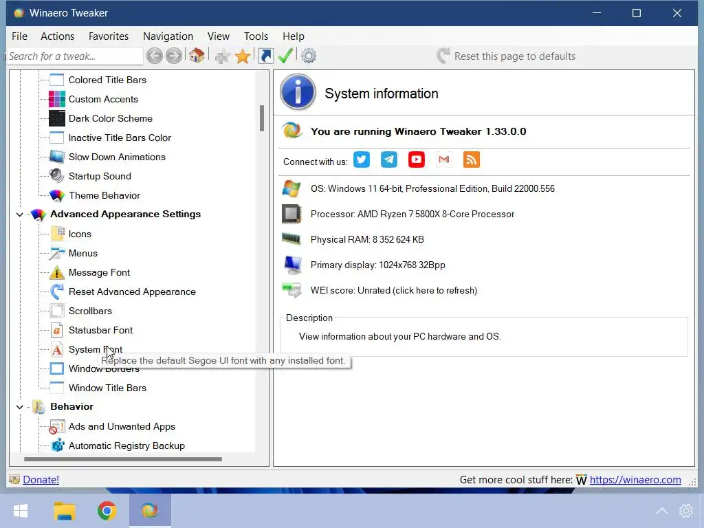Collapse Advanced Appearance Settings tree node
The image size is (704, 528).
coord(20,214)
